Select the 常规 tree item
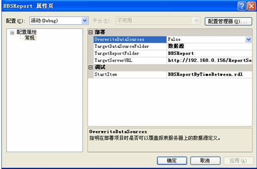The width and height of the screenshot is (257, 169). [30, 38]
